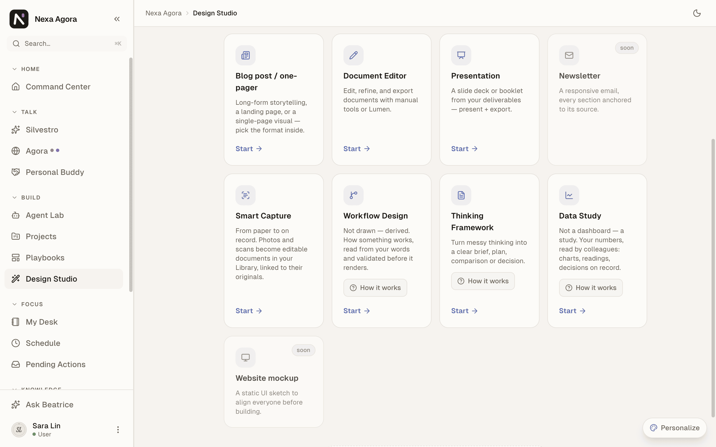Click the Data Study chart icon
The image size is (716, 447).
pos(569,195)
